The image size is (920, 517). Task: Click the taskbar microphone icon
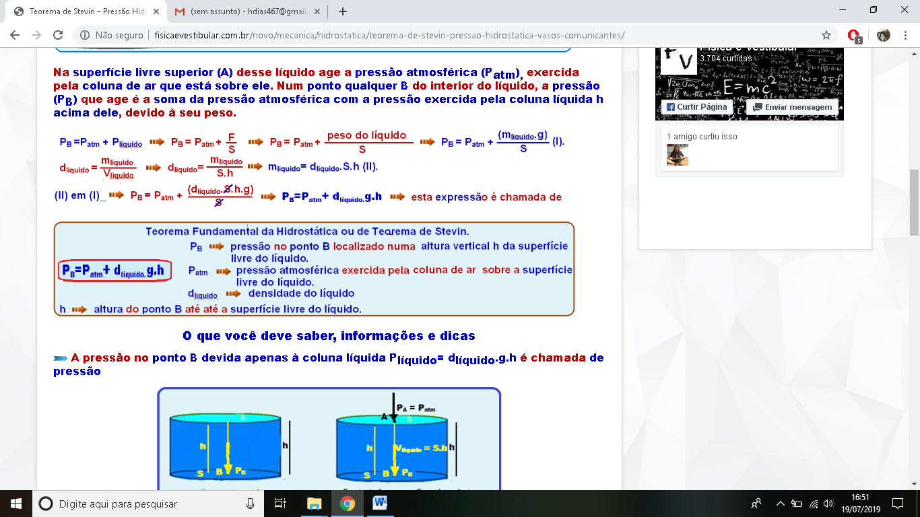click(x=251, y=504)
